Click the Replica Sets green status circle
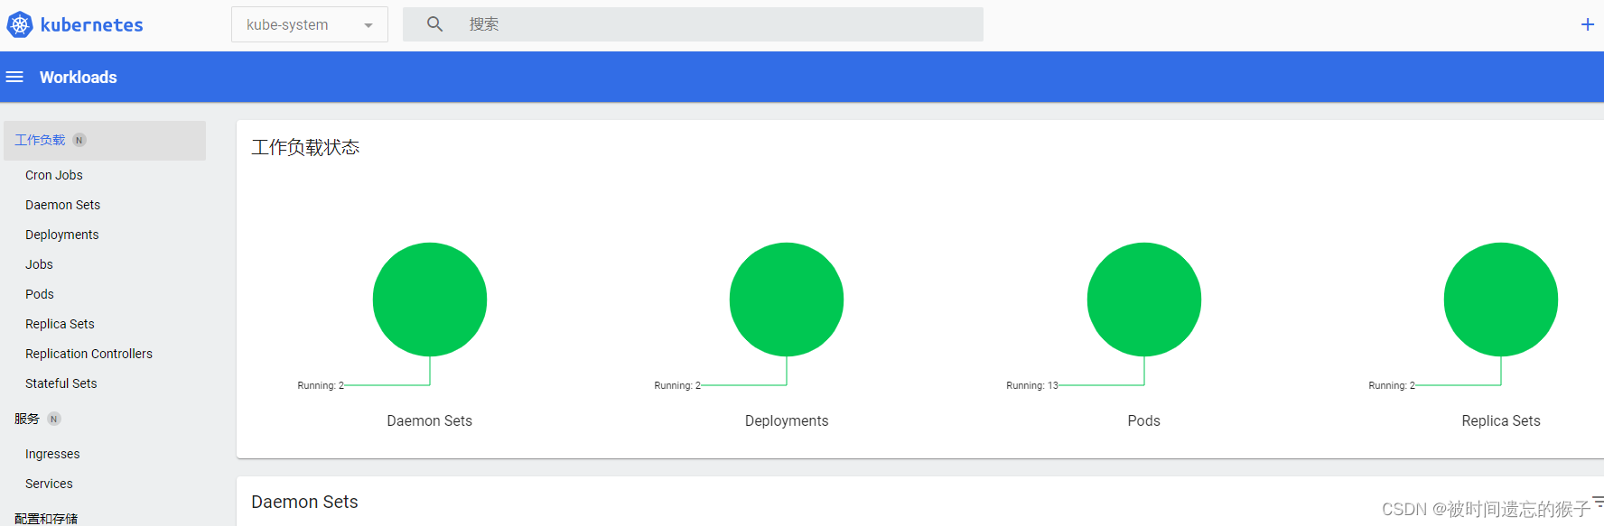 point(1501,300)
